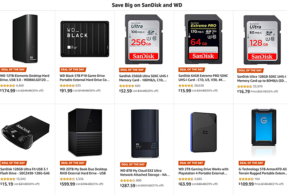Screen dimensions: 287x195
Task: Open the WD 12TB Elements Desktop product image
Action: 29,38
